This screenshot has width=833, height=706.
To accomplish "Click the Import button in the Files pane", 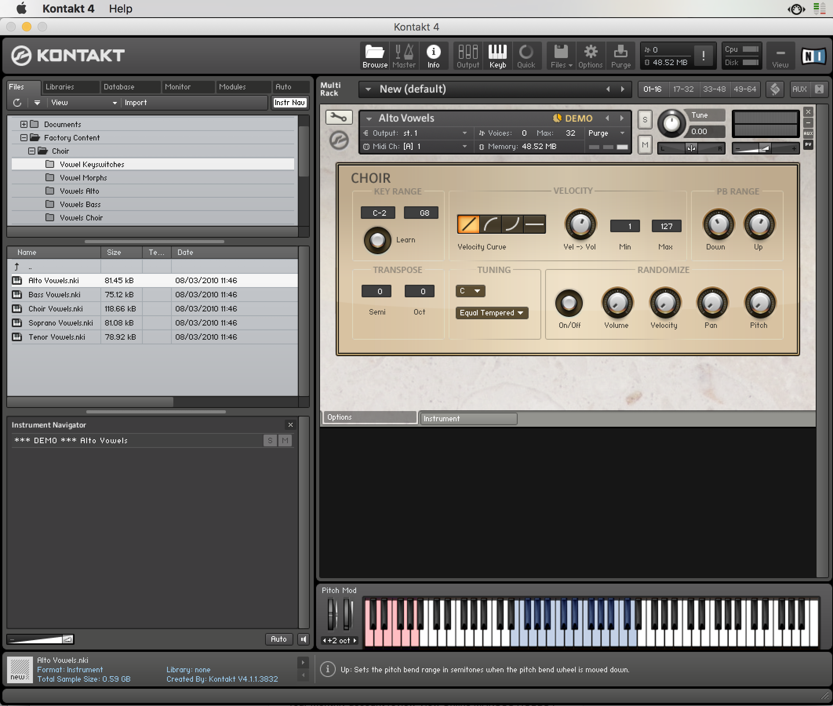I will coord(136,103).
